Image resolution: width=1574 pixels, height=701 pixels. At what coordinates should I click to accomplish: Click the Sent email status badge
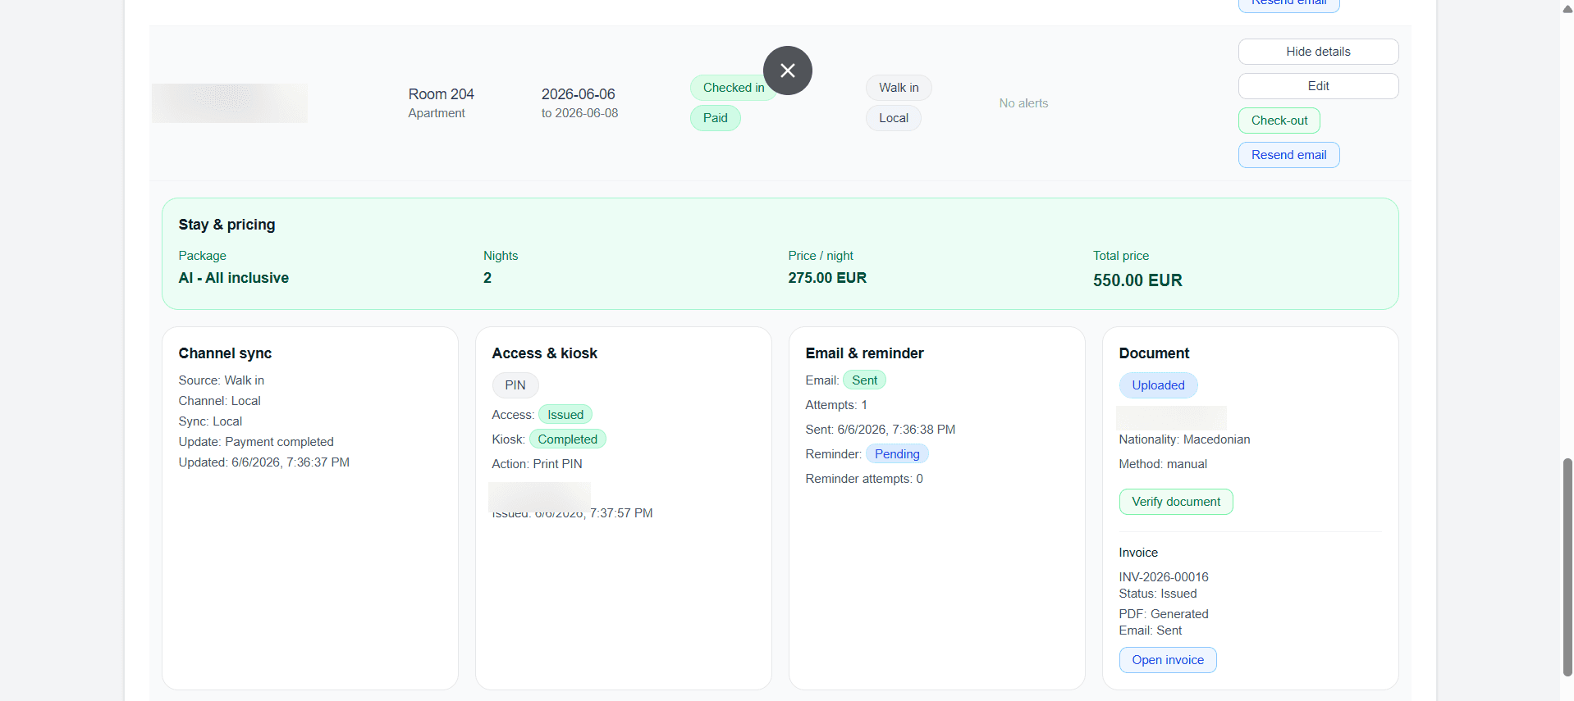(x=864, y=380)
